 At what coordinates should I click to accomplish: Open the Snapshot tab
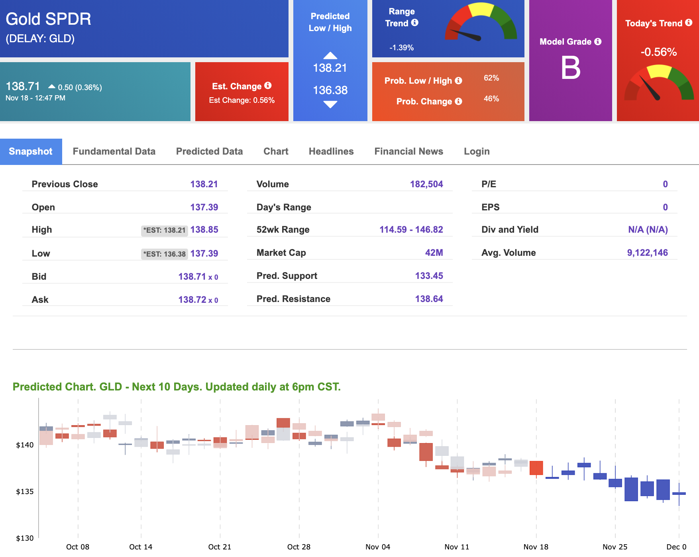31,151
